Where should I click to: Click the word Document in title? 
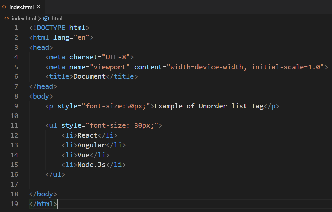89,76
